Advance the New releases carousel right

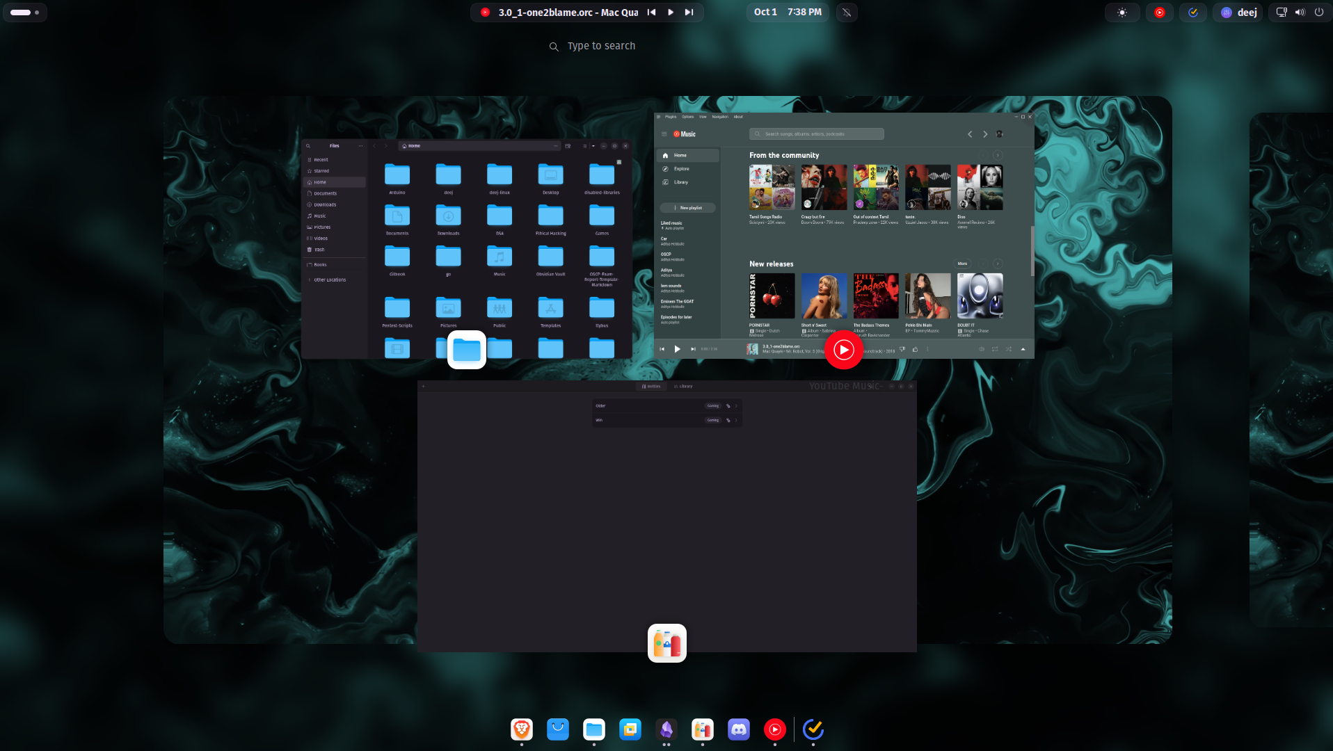pos(998,264)
